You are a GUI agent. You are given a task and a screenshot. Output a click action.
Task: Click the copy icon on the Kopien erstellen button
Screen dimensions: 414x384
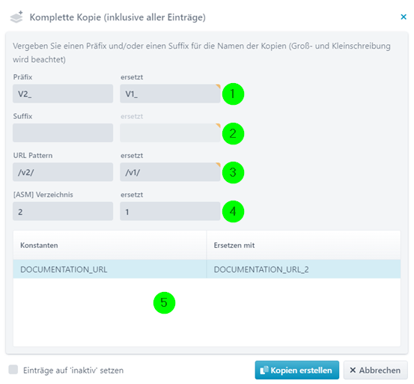[x=264, y=370]
